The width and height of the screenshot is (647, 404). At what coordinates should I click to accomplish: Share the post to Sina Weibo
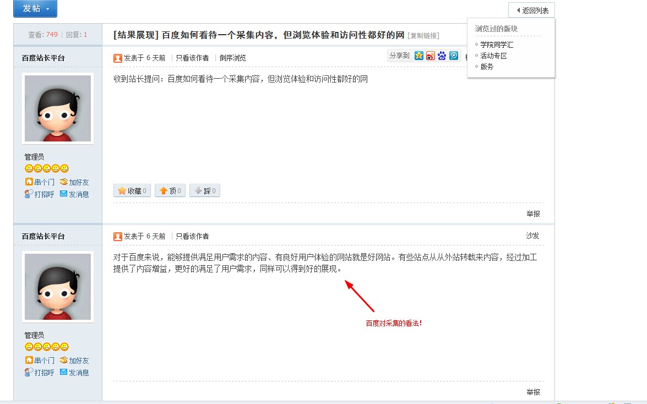click(x=431, y=56)
